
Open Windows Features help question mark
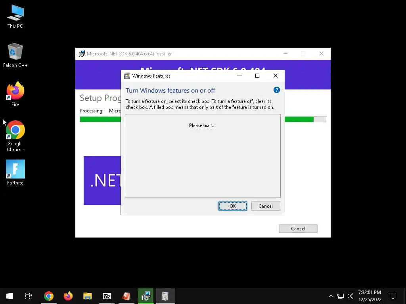276,90
